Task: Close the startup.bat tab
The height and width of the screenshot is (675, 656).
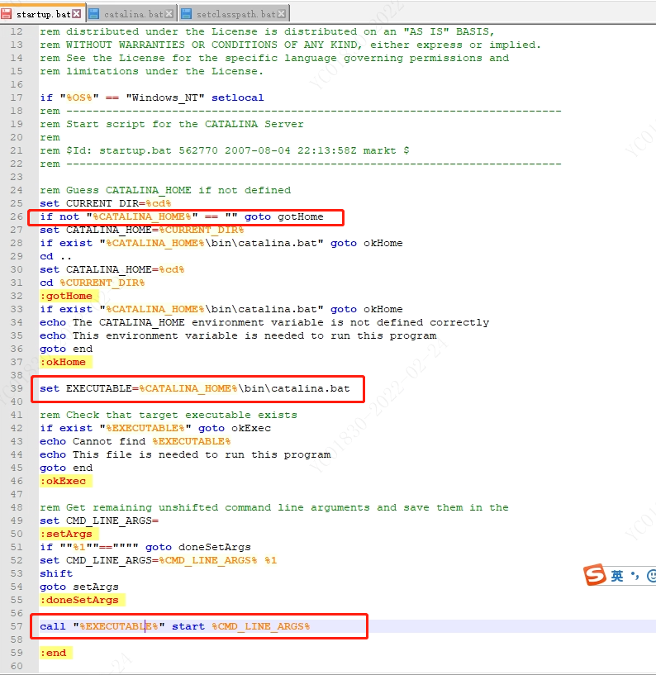Action: click(77, 14)
